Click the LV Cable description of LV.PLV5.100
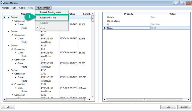 69,77
